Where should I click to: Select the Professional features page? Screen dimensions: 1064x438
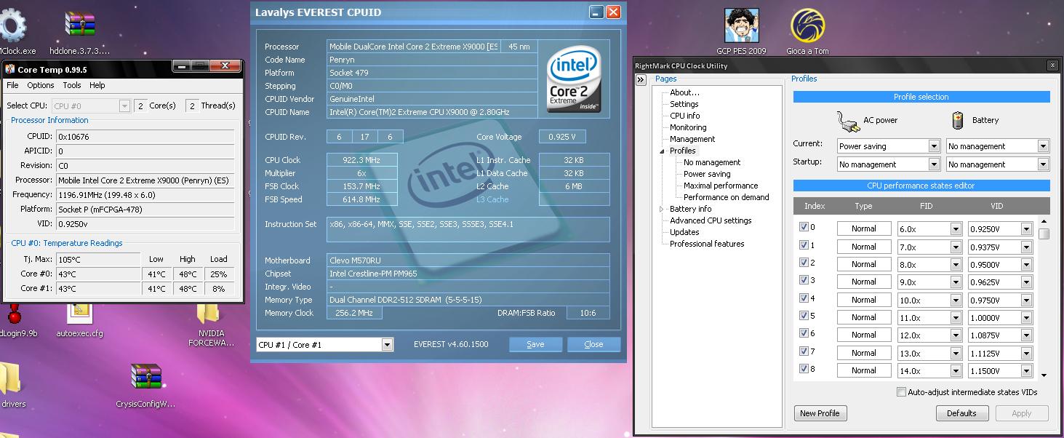707,244
